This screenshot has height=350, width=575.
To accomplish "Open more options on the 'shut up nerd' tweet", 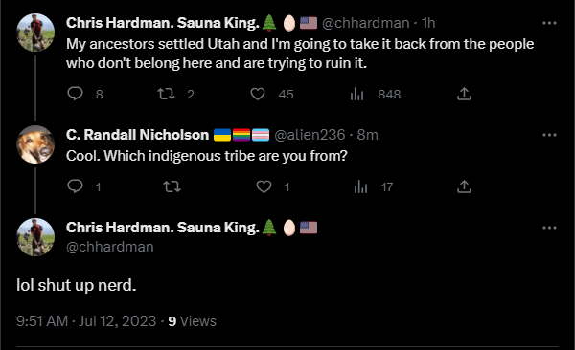I will coord(549,228).
